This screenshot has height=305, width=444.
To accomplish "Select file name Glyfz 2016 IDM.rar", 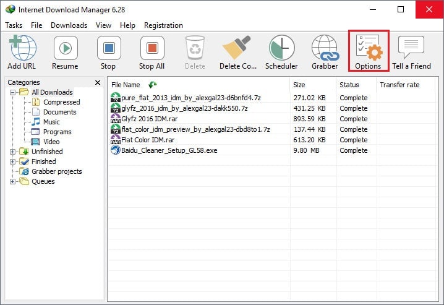I will [150, 119].
